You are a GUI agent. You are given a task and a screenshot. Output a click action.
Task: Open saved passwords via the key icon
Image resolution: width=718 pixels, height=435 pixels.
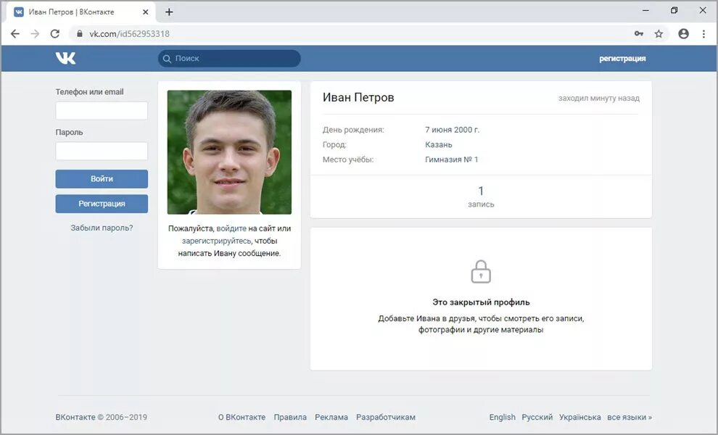click(638, 33)
